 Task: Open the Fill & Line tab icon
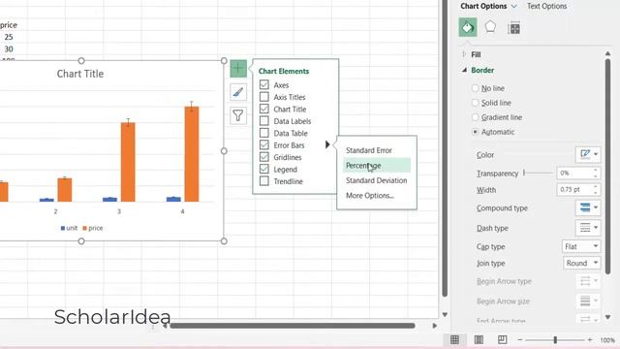click(468, 27)
